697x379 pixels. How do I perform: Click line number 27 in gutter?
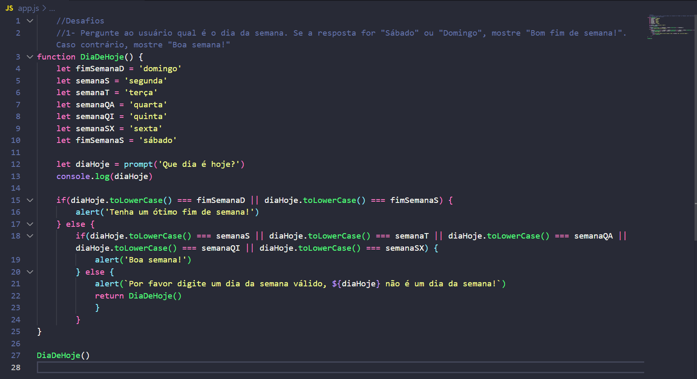tap(16, 356)
